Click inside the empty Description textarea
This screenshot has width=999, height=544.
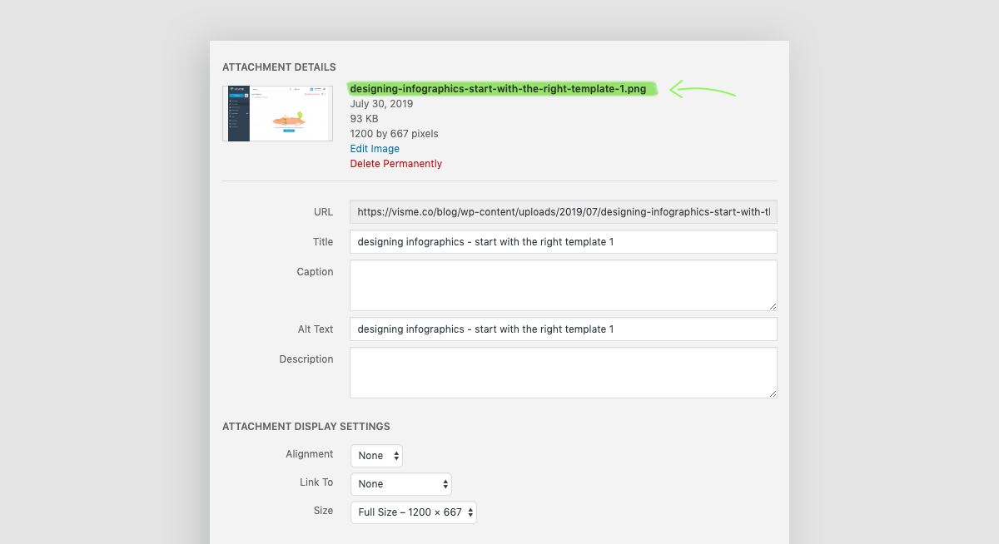tap(563, 373)
